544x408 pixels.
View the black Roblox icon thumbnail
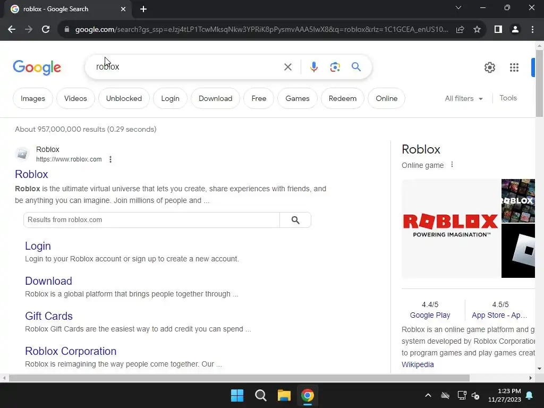(x=518, y=251)
